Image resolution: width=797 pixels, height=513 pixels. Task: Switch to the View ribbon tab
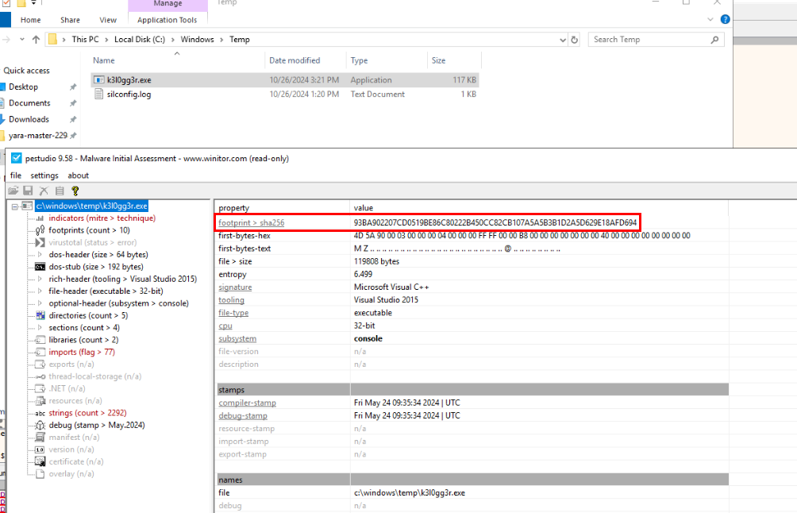[108, 20]
